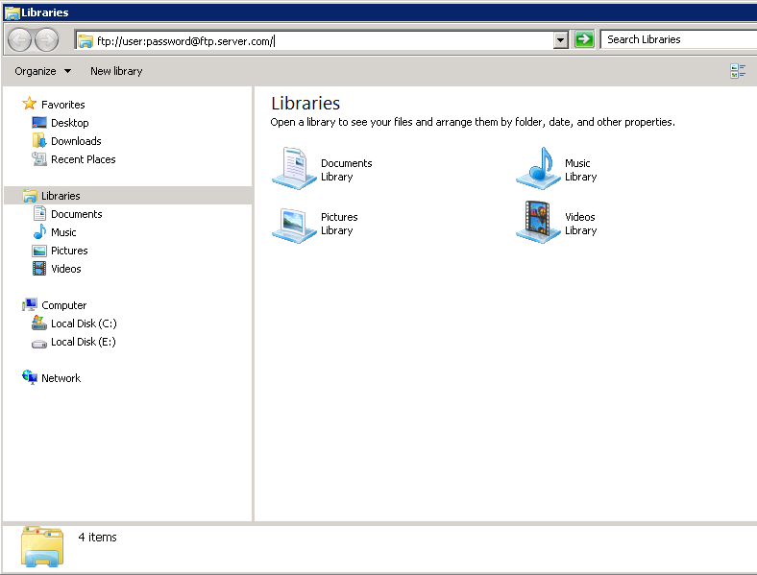Image resolution: width=757 pixels, height=575 pixels.
Task: Open the Desktop favorite
Action: [x=69, y=123]
